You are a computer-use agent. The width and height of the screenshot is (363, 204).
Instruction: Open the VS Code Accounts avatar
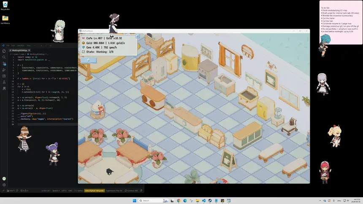(x=4, y=179)
